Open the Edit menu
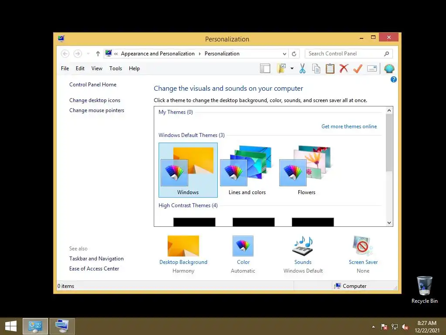 (80, 68)
